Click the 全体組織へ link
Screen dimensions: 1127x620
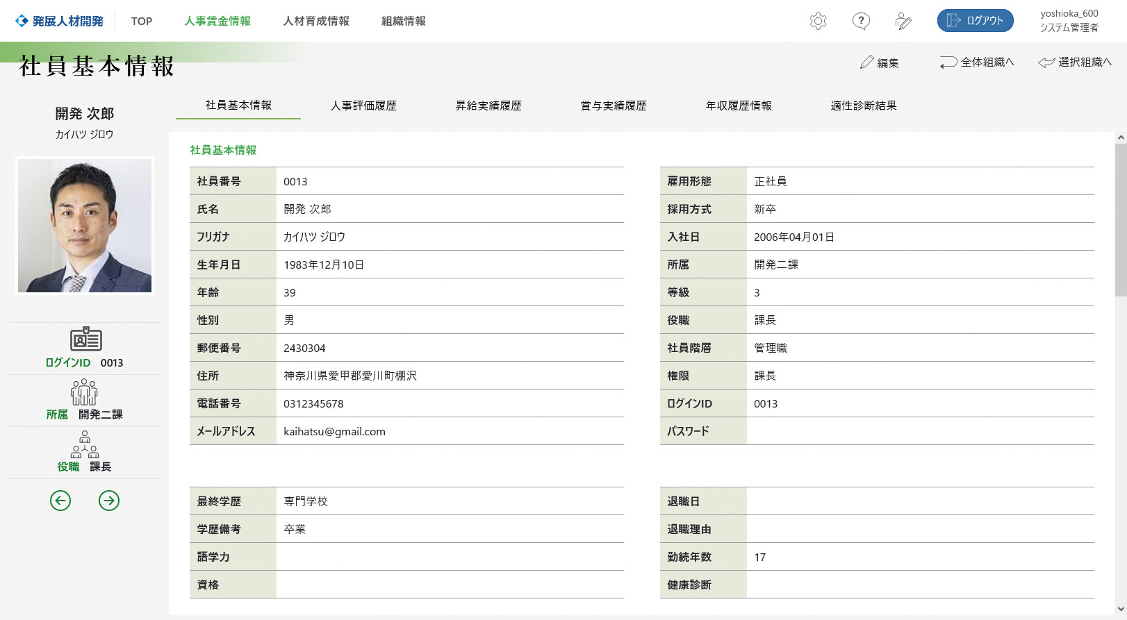pos(977,62)
